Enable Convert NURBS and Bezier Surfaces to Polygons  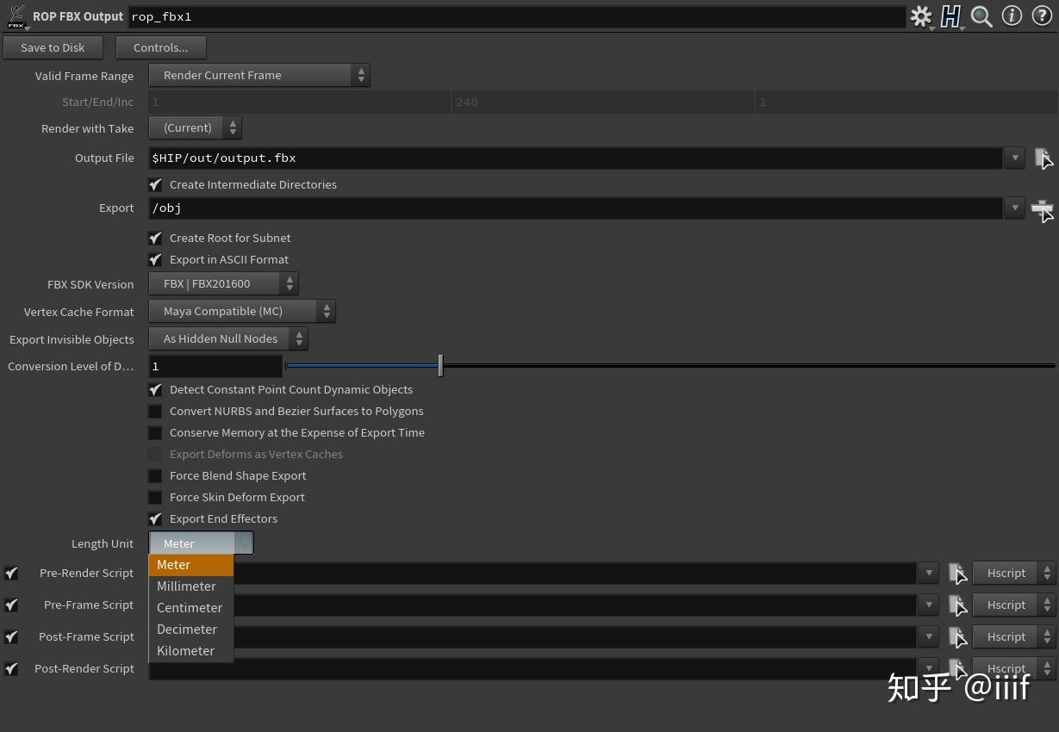click(156, 411)
